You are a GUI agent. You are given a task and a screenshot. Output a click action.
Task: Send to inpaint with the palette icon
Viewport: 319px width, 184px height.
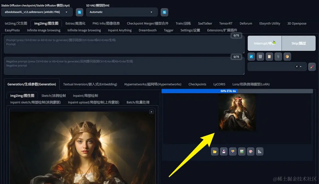(x=251, y=152)
